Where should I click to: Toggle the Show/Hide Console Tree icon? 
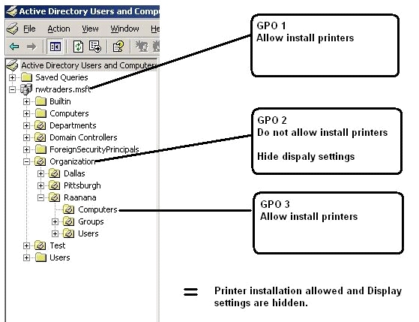pos(55,47)
